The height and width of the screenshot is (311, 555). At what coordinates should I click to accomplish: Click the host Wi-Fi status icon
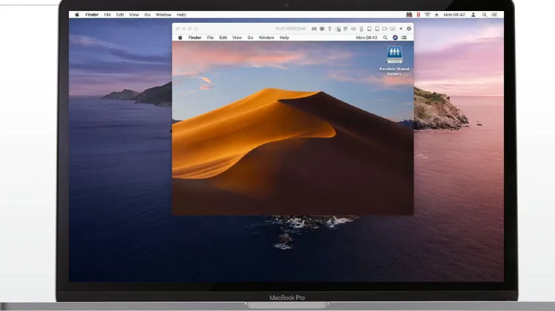click(427, 15)
